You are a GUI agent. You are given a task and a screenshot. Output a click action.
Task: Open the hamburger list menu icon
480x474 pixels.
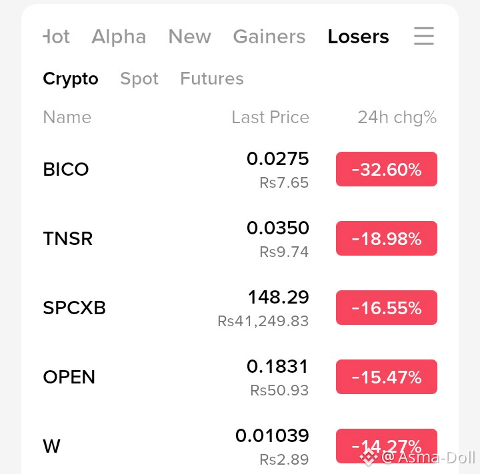point(424,36)
